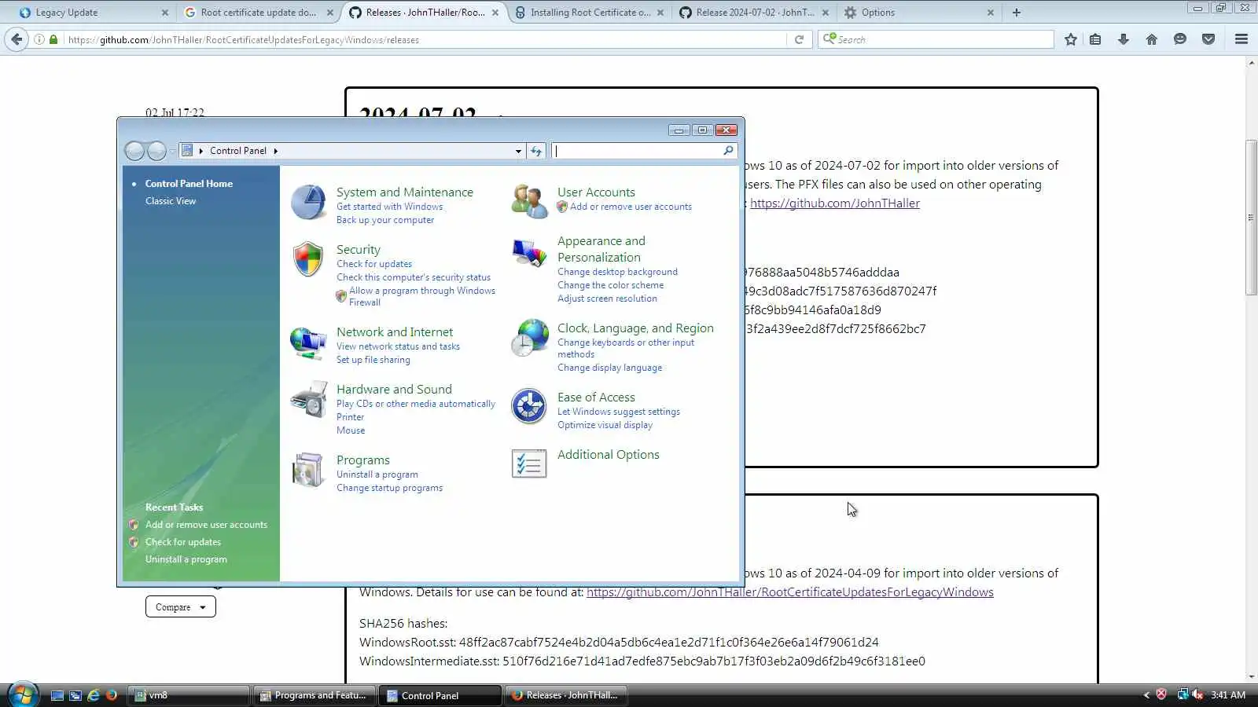Follow the github.com/JohnTHaller link
Image resolution: width=1258 pixels, height=707 pixels.
tap(835, 203)
